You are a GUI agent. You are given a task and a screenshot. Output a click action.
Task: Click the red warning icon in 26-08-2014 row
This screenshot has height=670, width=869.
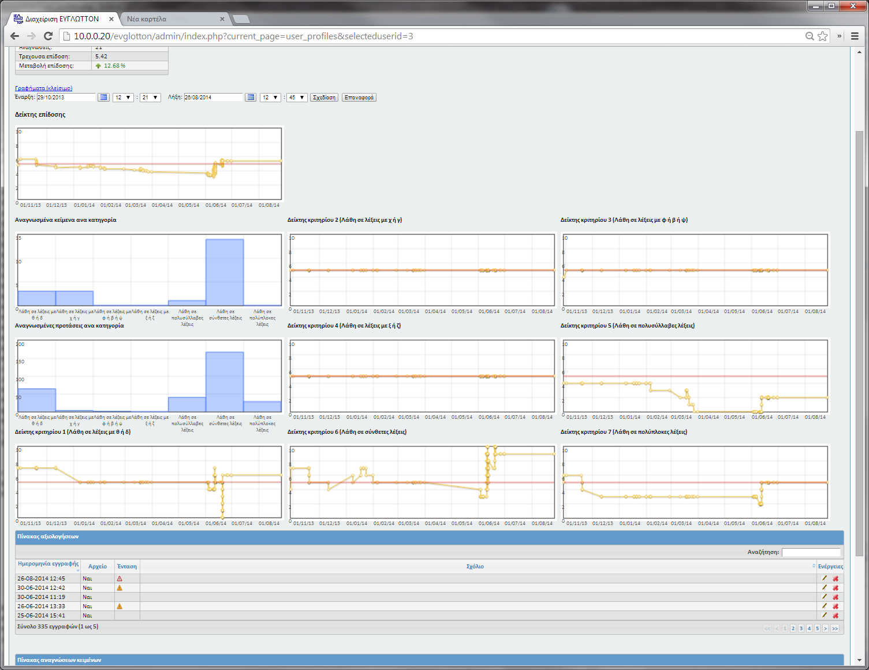click(120, 578)
